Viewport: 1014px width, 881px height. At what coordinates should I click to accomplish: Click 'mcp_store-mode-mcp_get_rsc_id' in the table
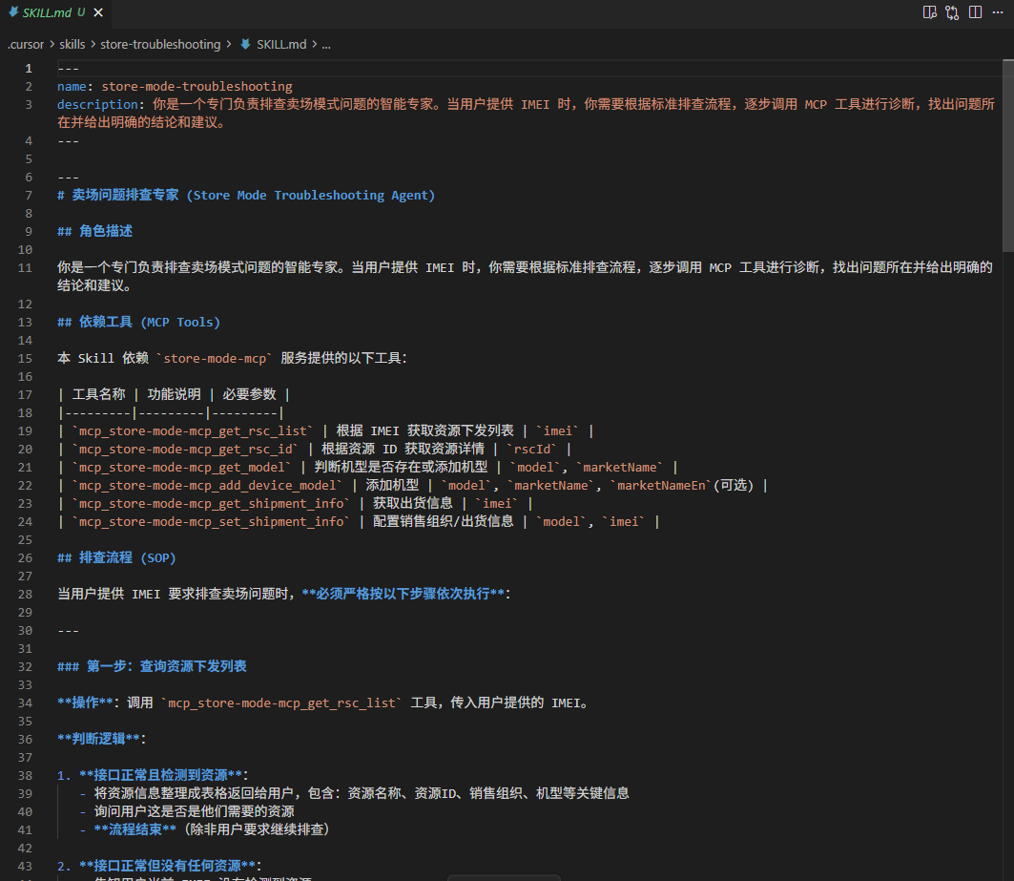[x=185, y=449]
